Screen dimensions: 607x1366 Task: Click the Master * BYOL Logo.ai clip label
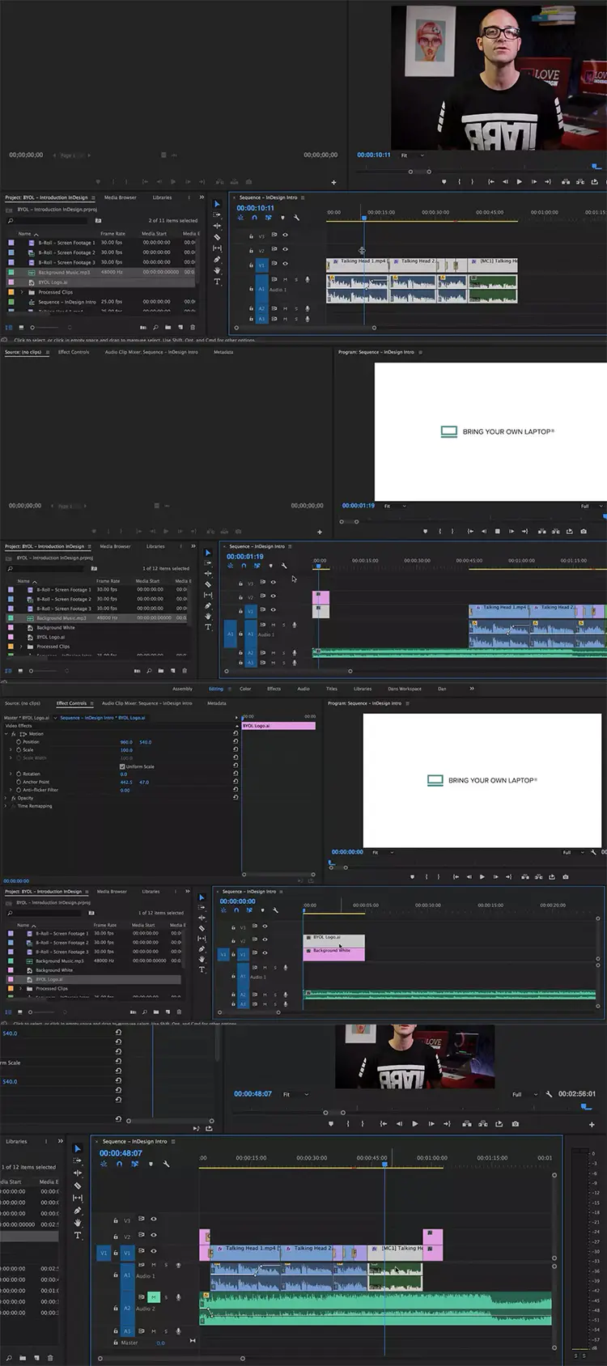27,718
